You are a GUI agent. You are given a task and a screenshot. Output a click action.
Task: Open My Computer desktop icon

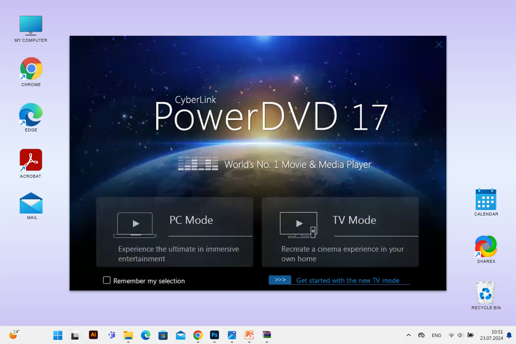click(31, 29)
